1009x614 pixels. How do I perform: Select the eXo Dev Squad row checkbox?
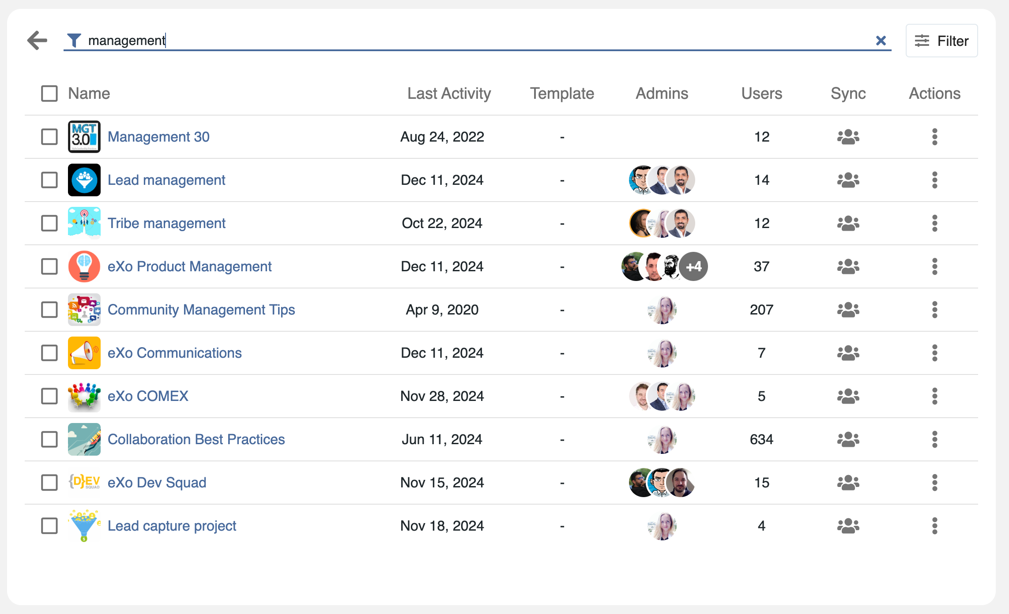[x=49, y=483]
